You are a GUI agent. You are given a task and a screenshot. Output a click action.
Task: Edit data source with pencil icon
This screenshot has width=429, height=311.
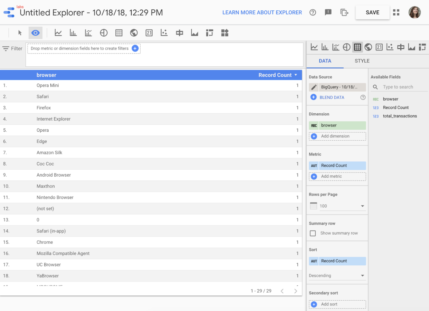pyautogui.click(x=314, y=87)
